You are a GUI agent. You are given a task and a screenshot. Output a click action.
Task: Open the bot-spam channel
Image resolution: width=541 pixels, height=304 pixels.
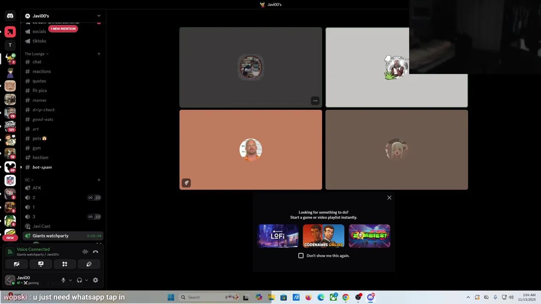coord(63,167)
